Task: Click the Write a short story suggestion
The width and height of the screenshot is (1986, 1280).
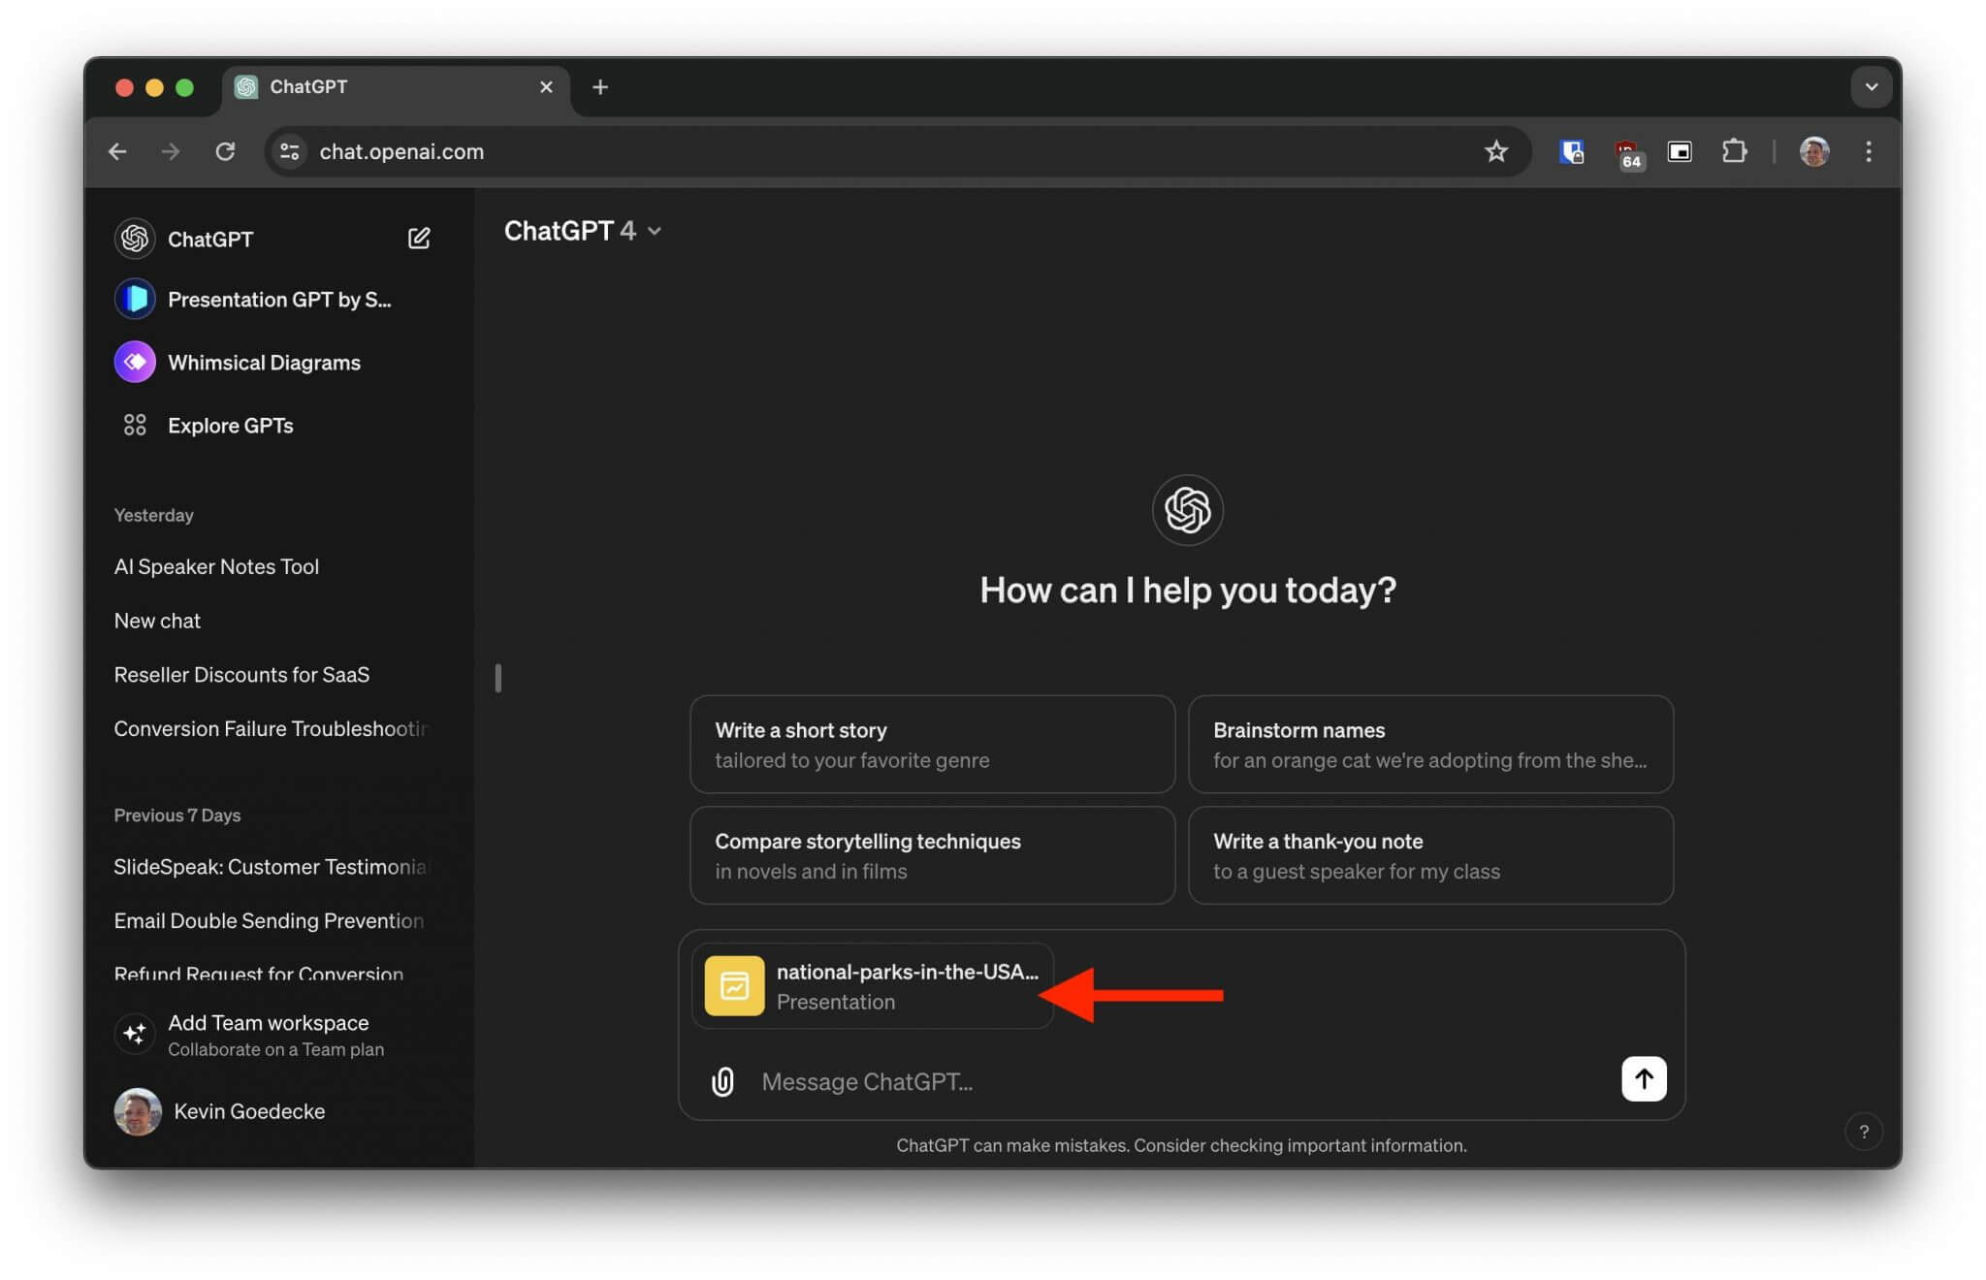Action: coord(931,744)
